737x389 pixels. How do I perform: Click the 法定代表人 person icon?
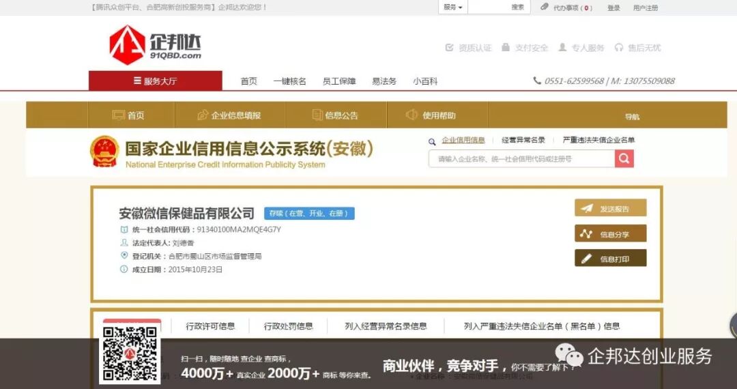point(124,242)
